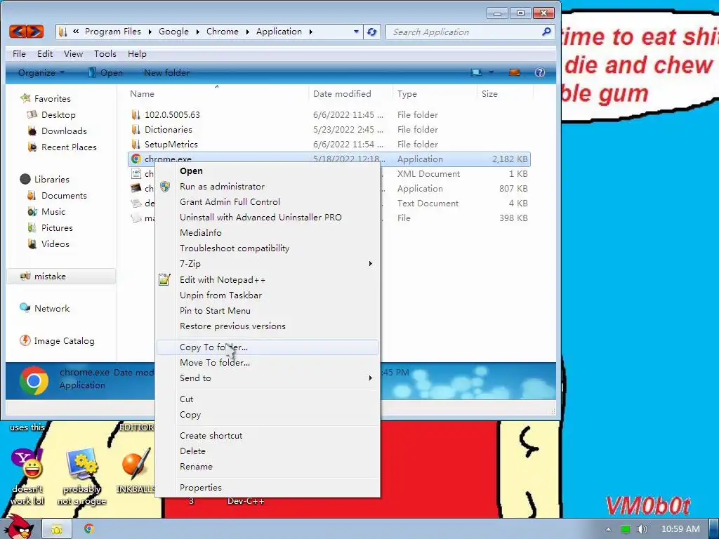Expand the arrow after Chrome in breadcrumb
This screenshot has width=719, height=539.
pos(248,32)
